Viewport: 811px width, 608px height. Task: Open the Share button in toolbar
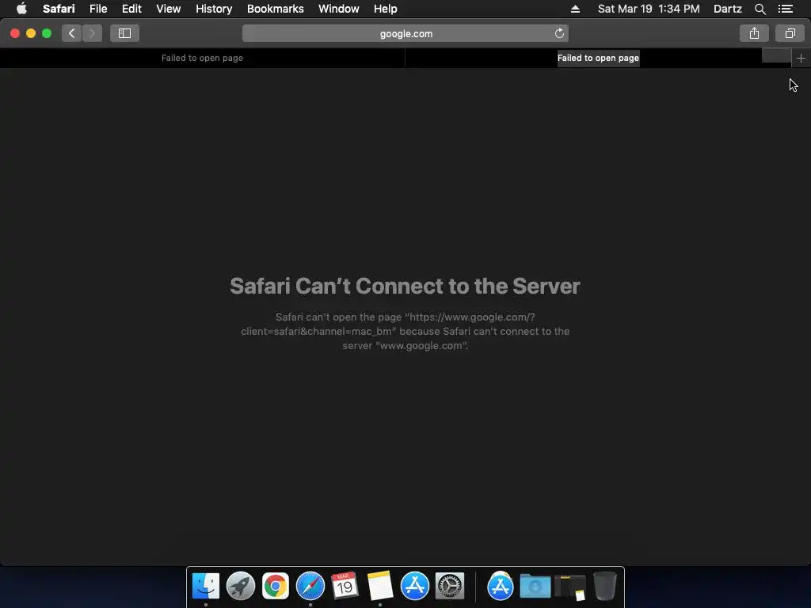click(754, 33)
